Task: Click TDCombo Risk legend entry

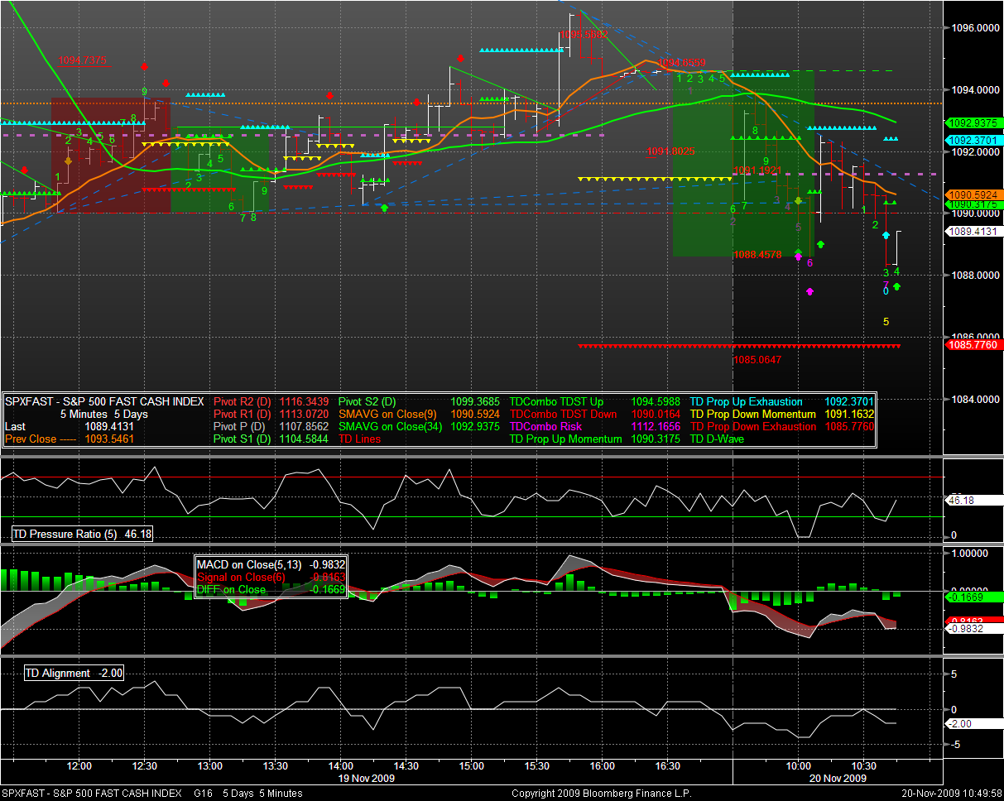Action: point(545,426)
